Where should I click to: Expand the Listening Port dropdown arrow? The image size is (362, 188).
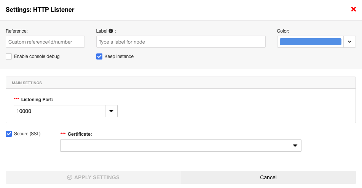coord(111,111)
